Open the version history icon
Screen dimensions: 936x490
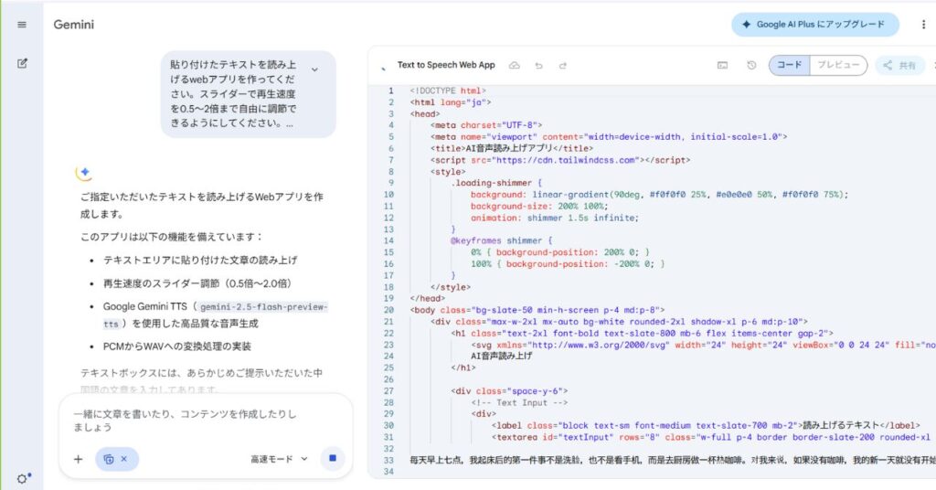click(x=751, y=65)
